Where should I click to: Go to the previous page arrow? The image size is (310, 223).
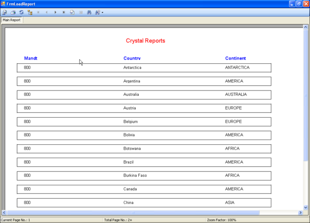click(x=47, y=12)
